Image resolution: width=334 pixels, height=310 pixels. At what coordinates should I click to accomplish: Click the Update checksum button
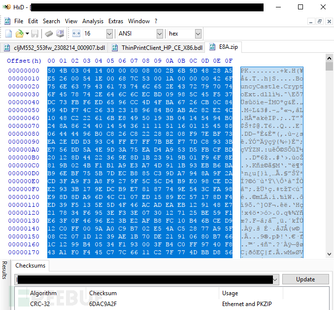point(305,279)
